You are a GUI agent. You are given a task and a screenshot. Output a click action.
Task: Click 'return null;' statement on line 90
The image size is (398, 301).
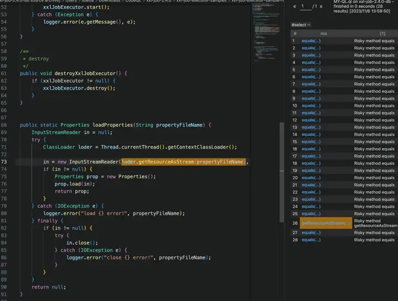[49, 287]
